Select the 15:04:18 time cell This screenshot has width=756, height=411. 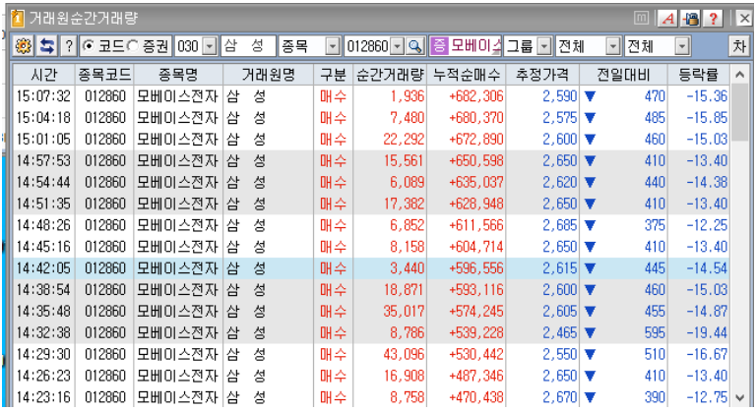click(43, 118)
